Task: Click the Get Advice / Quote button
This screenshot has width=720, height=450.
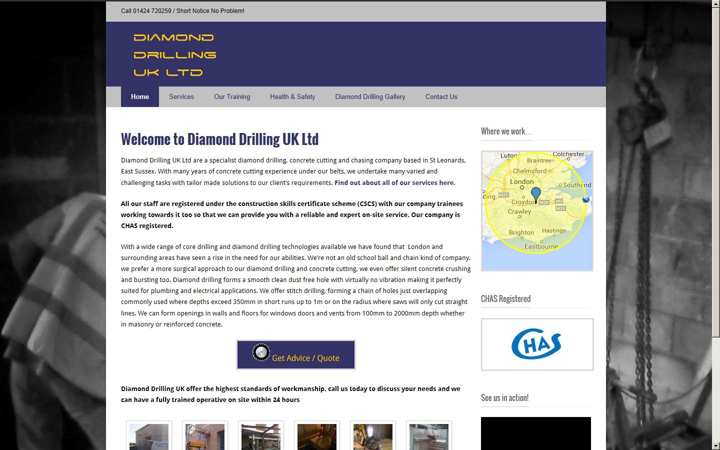Action: pos(295,355)
